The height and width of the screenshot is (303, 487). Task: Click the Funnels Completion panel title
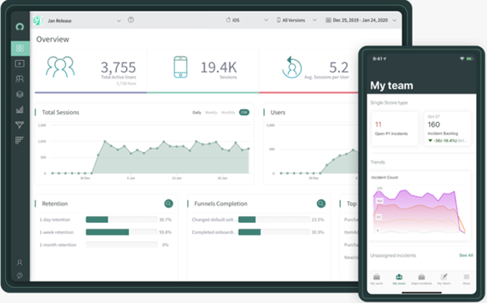coord(221,204)
